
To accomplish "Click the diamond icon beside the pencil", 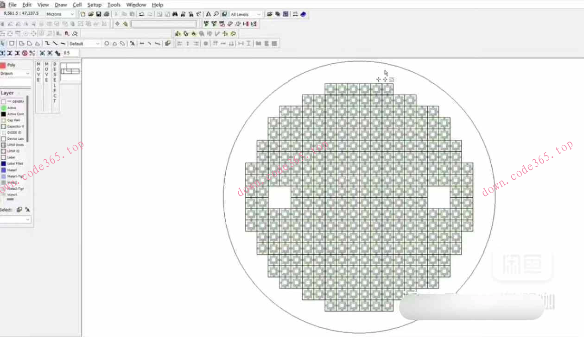I will click(117, 24).
